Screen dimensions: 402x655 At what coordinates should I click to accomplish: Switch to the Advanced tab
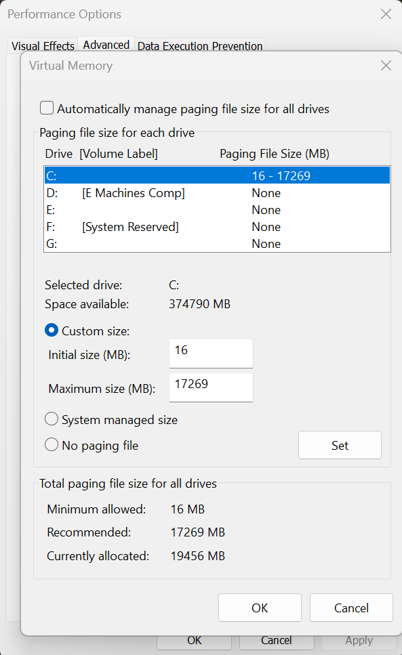tap(106, 44)
